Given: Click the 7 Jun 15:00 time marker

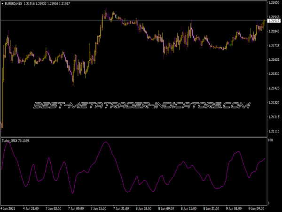Looking at the screenshot, I should pos(99,208).
